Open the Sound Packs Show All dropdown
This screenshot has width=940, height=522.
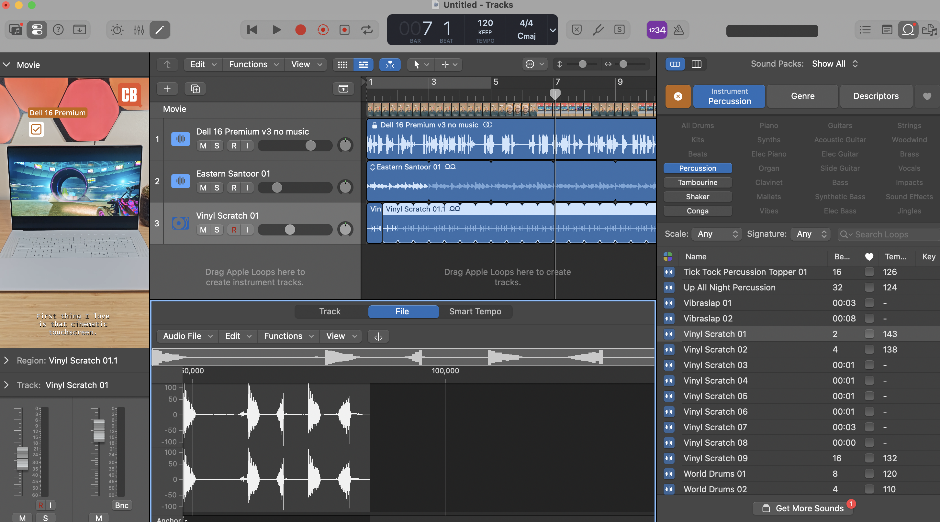(834, 63)
